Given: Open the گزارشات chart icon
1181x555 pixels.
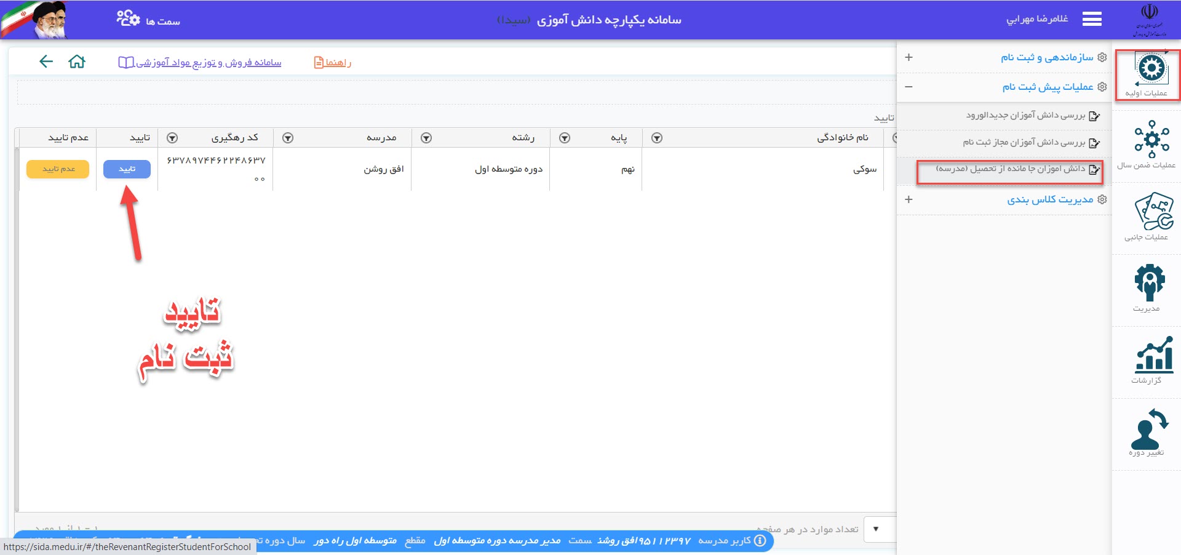Looking at the screenshot, I should 1153,355.
